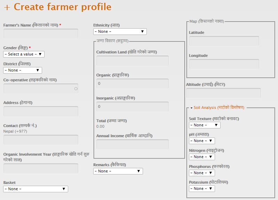Click the Altitude input field
The image size is (278, 200).
click(x=223, y=93)
